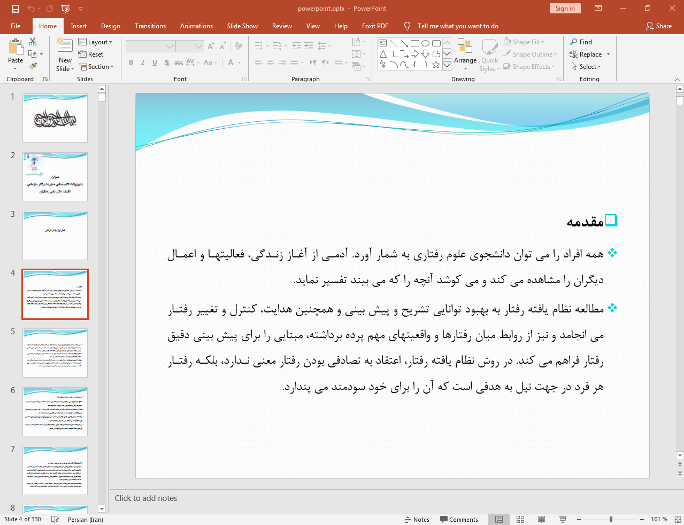Start slideshow from beginning icon in title bar
Viewport: 684px width, 525px height.
point(65,9)
